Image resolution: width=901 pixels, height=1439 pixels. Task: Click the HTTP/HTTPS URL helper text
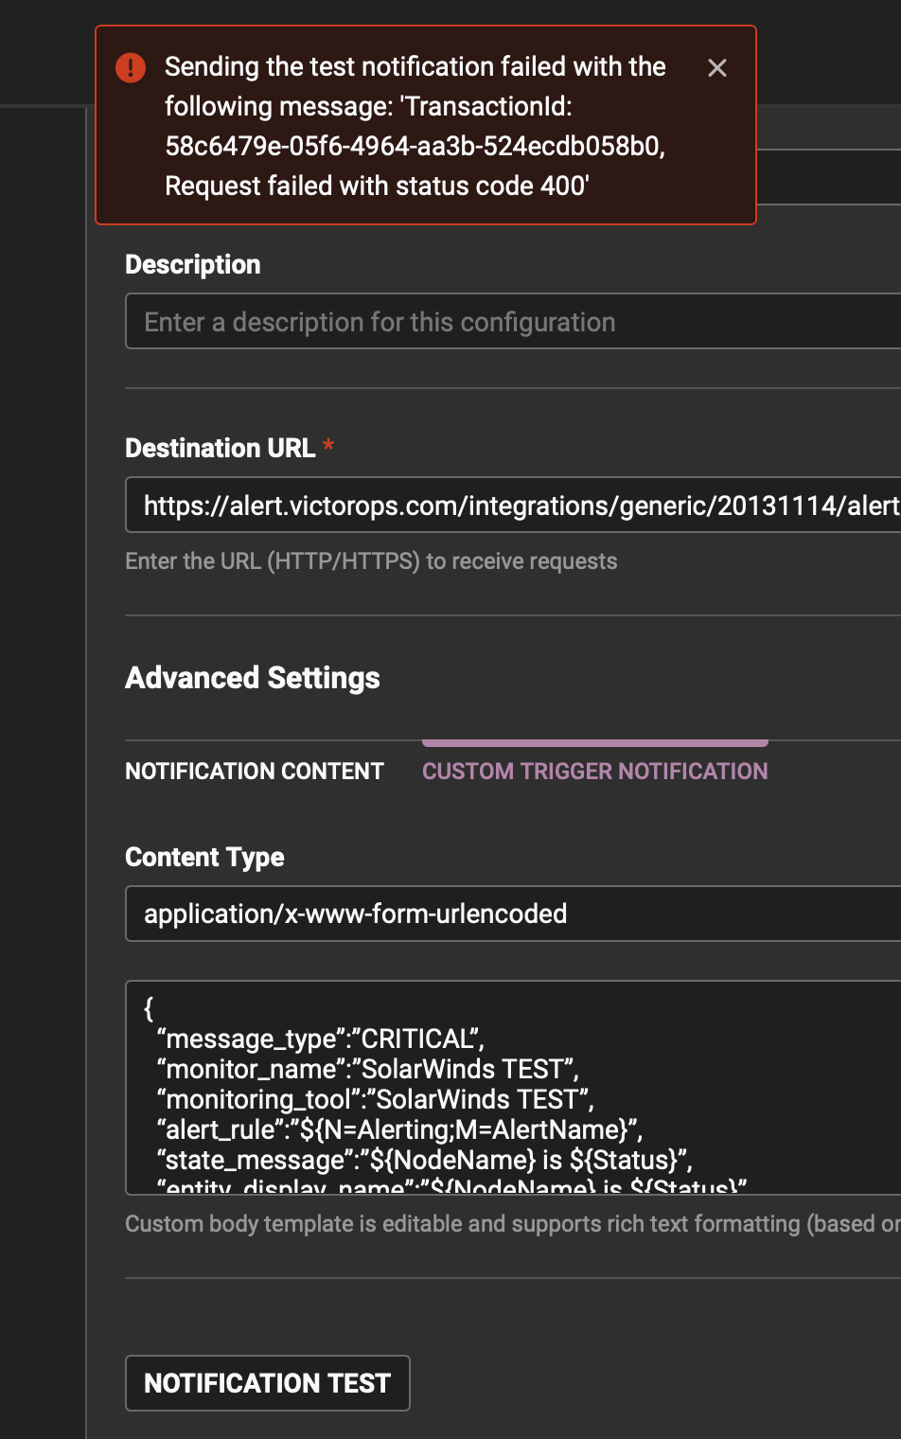click(x=371, y=561)
